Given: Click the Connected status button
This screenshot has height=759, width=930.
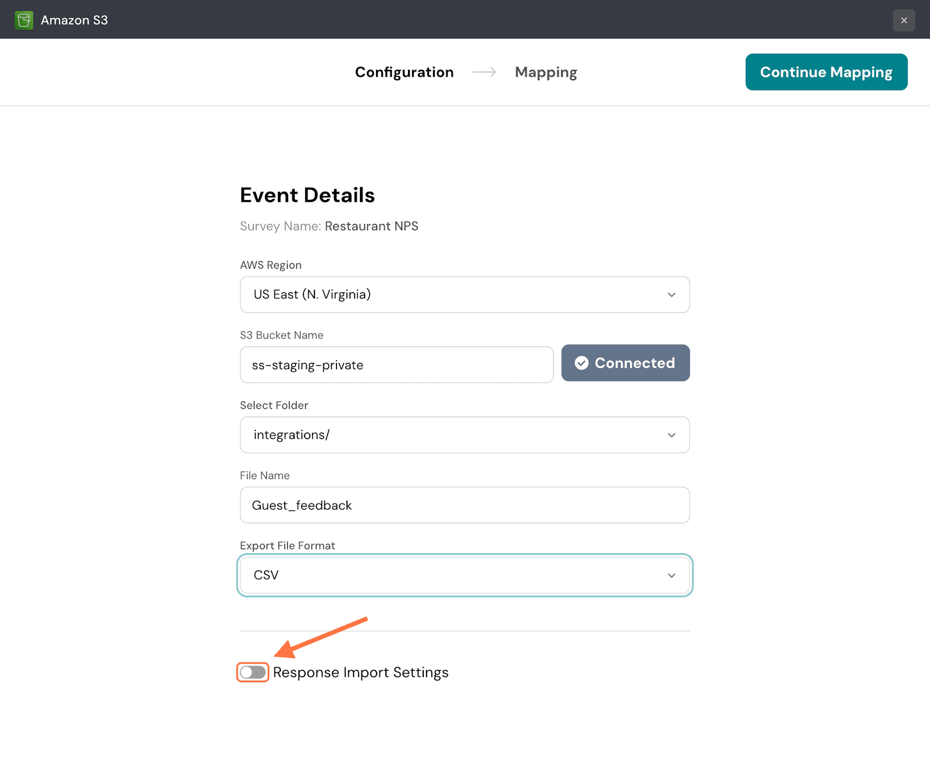Looking at the screenshot, I should [625, 363].
